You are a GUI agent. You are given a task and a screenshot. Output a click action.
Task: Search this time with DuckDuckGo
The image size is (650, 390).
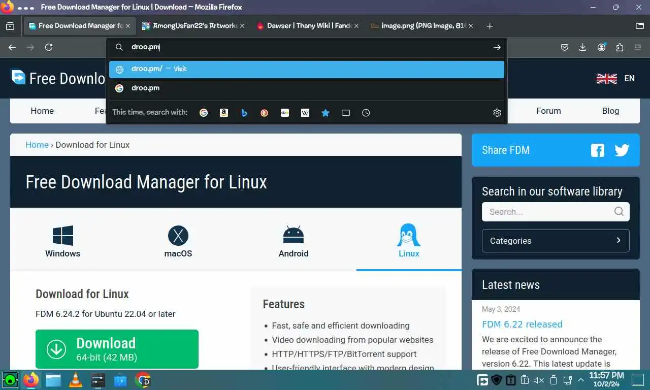click(264, 113)
